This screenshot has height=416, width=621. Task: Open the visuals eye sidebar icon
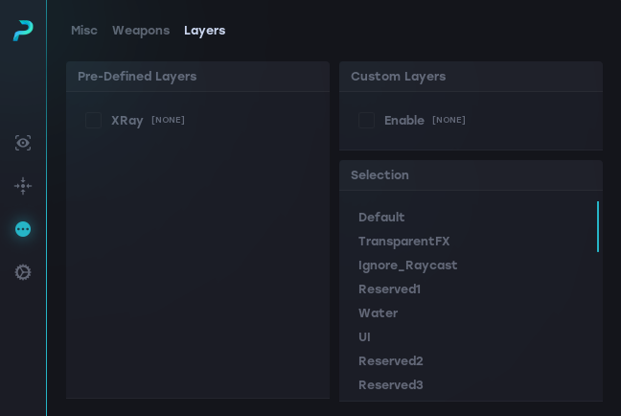[23, 143]
